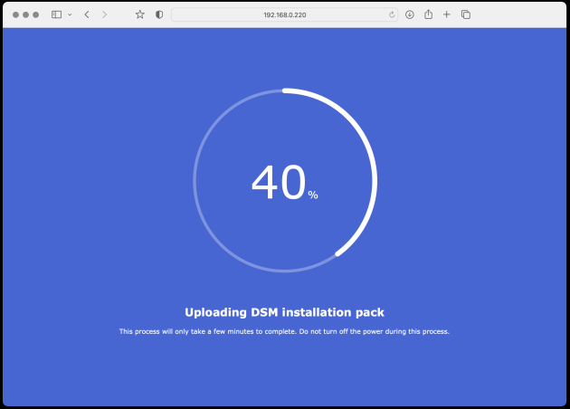Image resolution: width=570 pixels, height=409 pixels.
Task: Show downloads with the download icon
Action: pyautogui.click(x=410, y=14)
